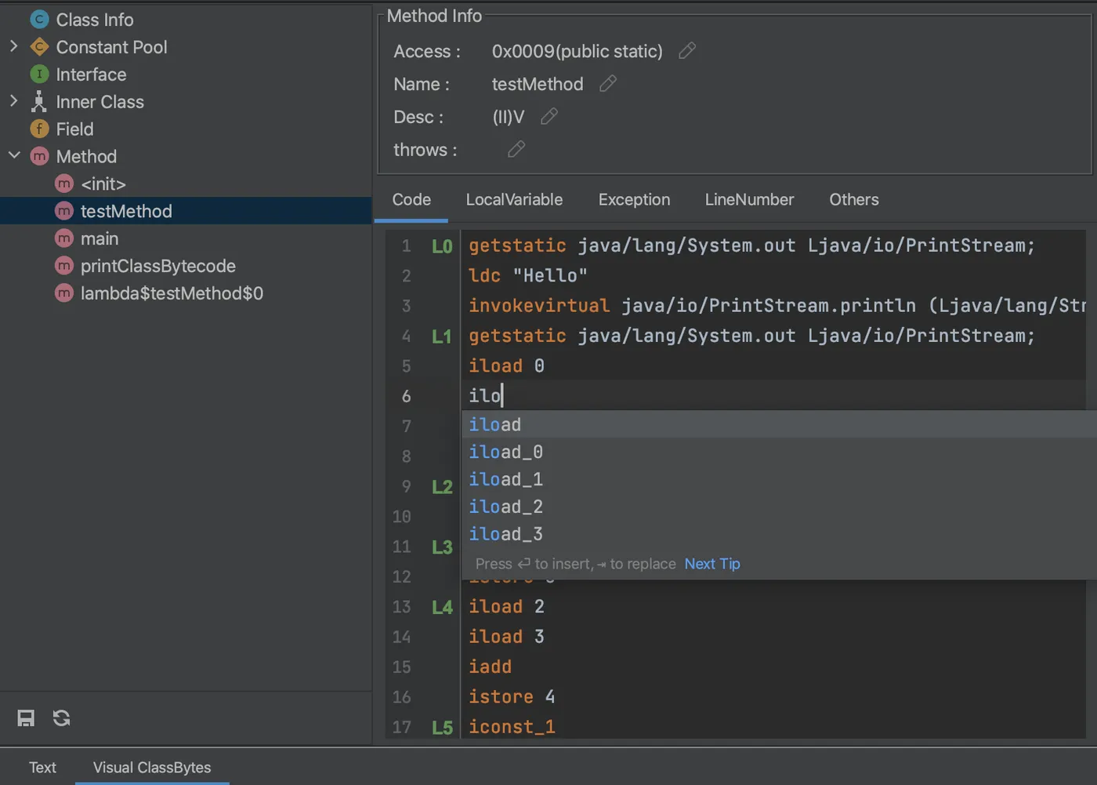
Task: Edit the Desc with pencil icon
Action: tap(549, 116)
